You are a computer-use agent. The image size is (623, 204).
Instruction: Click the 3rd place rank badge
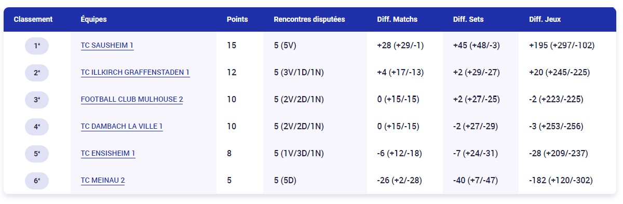click(37, 100)
